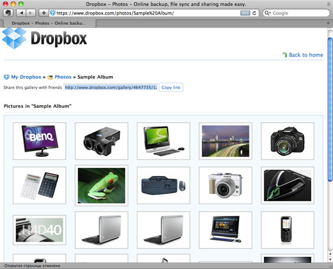The height and width of the screenshot is (269, 333).
Task: Click the Evernote elephant toolbar icon
Action: pos(8,13)
